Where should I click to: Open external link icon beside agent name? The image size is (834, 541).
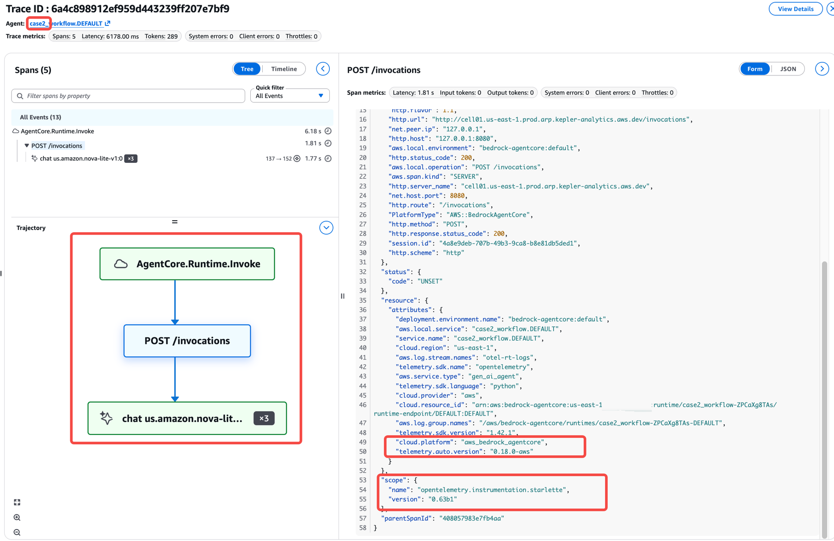(108, 23)
